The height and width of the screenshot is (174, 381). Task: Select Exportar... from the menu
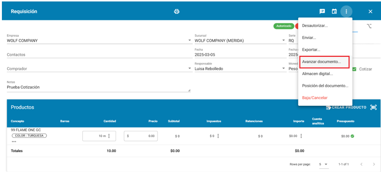pyautogui.click(x=325, y=50)
